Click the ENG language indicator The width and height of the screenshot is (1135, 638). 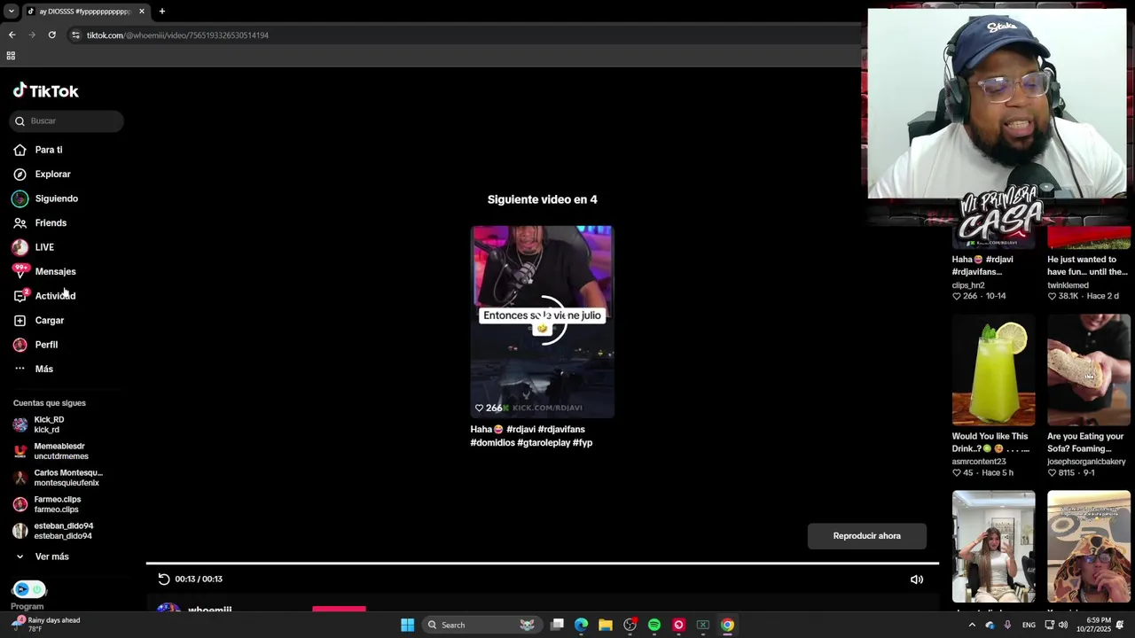pyautogui.click(x=1029, y=625)
